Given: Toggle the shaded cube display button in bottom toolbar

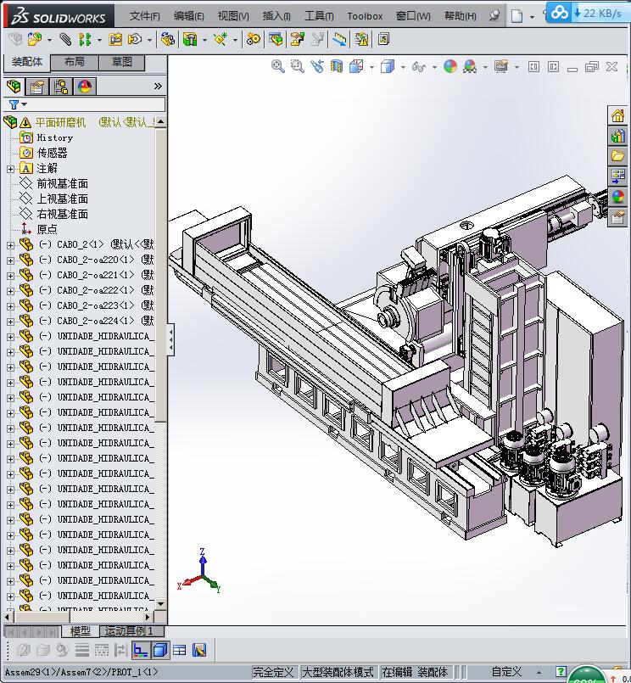Looking at the screenshot, I should tap(160, 650).
